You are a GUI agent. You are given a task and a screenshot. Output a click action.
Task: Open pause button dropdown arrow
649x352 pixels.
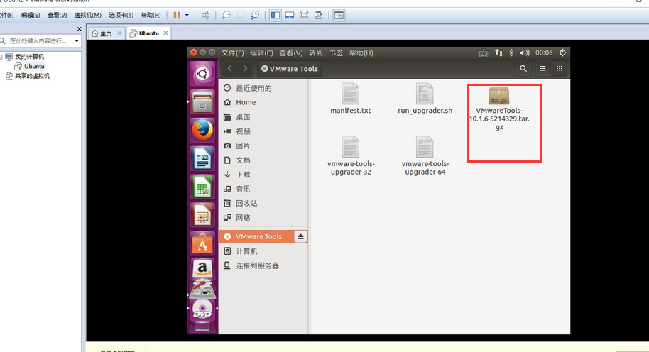click(x=187, y=16)
